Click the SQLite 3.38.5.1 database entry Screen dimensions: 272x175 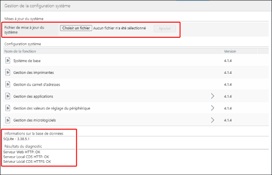click(17, 139)
